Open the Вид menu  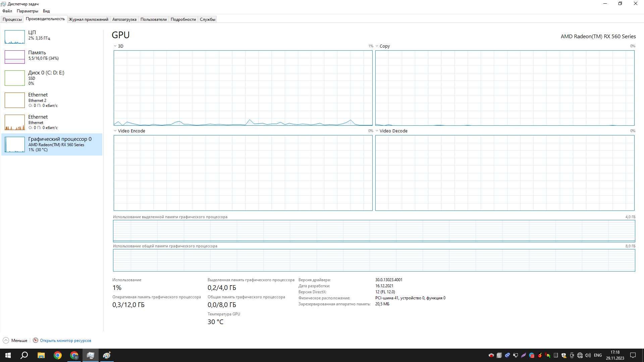46,11
